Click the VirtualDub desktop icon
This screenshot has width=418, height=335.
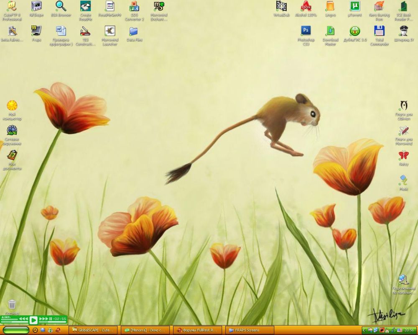pos(281,7)
